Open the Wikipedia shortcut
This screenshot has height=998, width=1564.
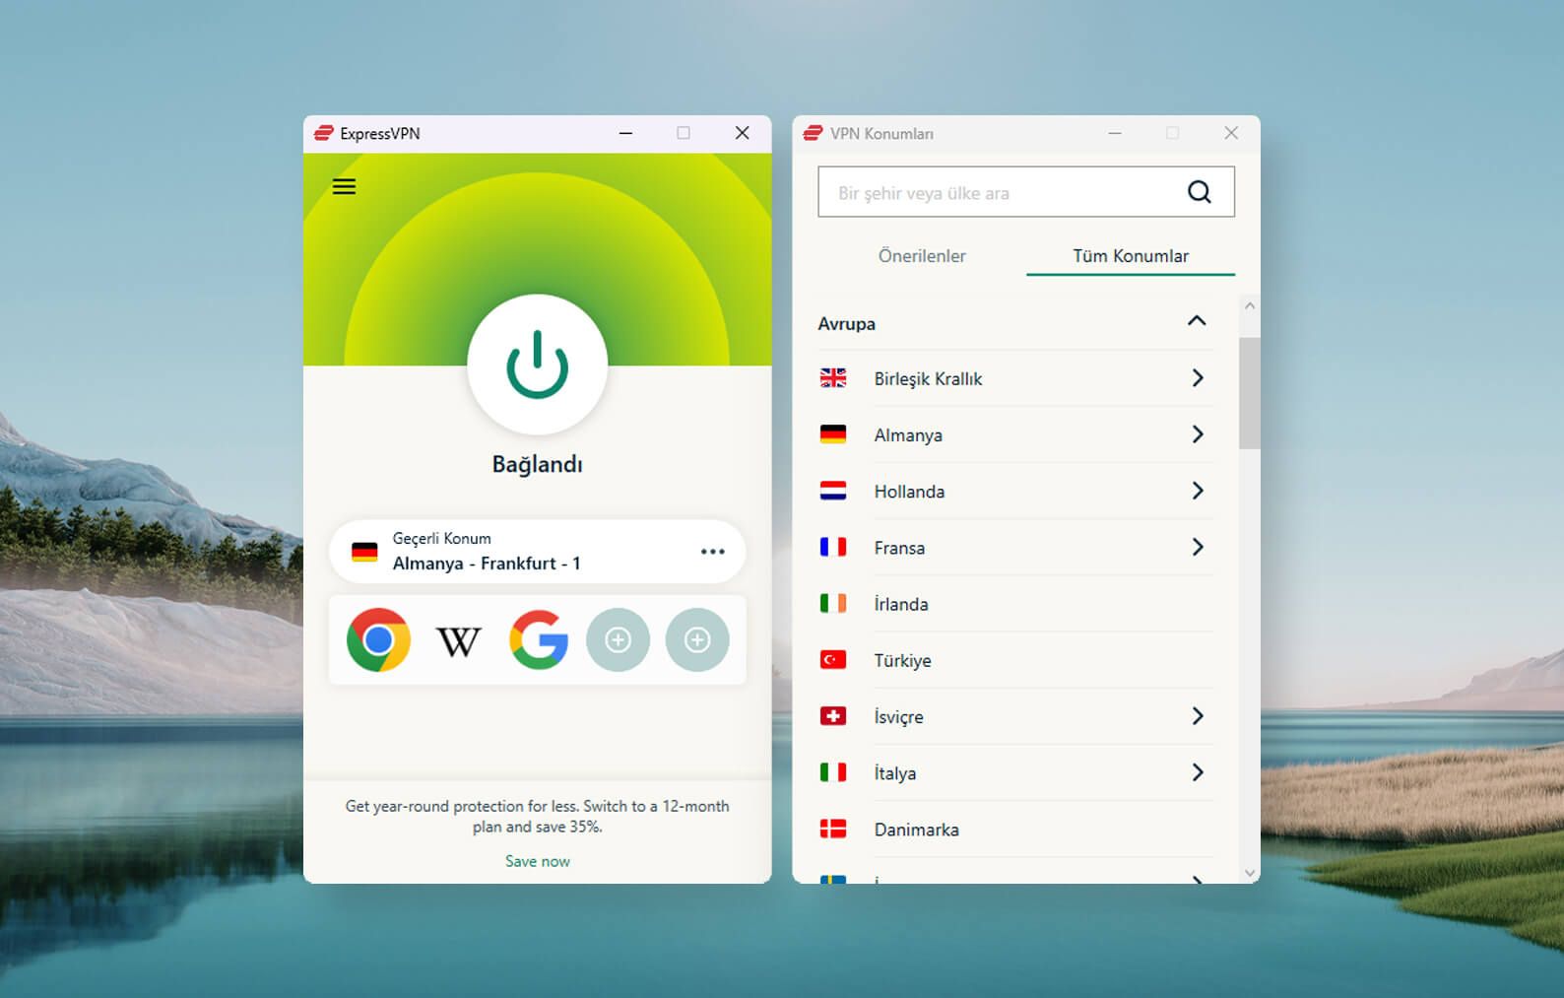coord(458,641)
